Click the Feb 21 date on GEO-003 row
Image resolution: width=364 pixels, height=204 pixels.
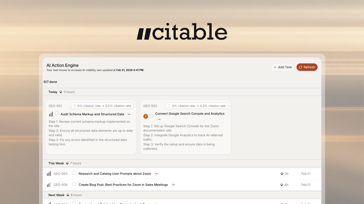coord(306,174)
